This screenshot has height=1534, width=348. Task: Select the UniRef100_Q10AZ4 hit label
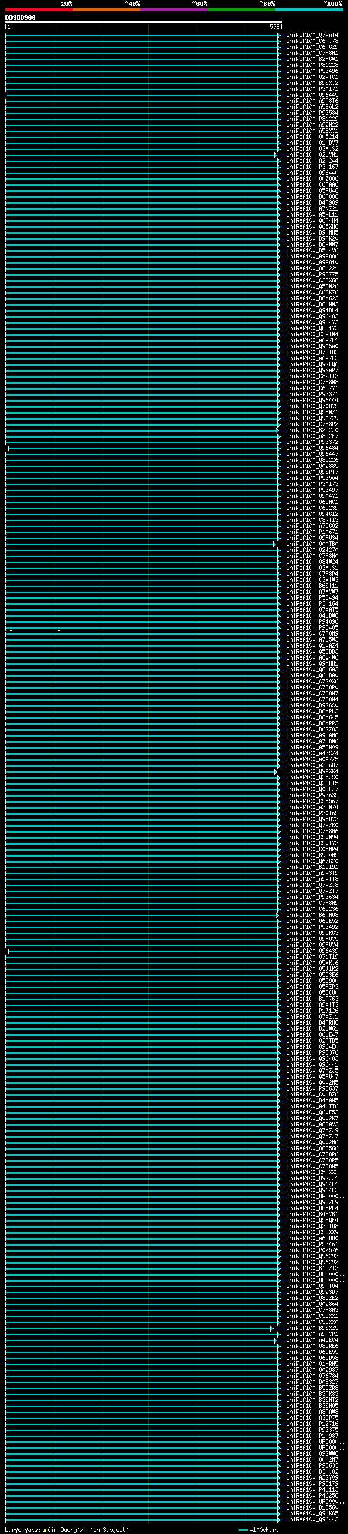pyautogui.click(x=312, y=645)
